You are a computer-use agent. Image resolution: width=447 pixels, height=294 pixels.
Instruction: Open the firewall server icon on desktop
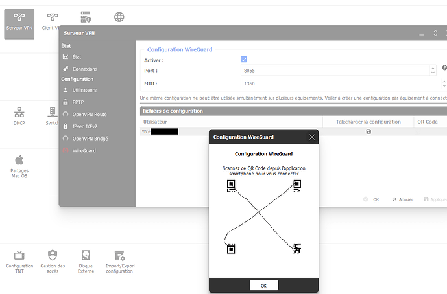tap(86, 17)
